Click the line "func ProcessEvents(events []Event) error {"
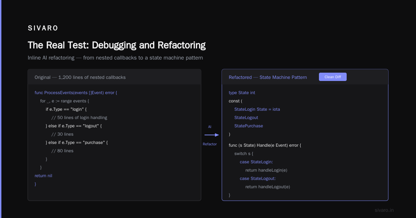This screenshot has width=416, height=218. coord(76,93)
